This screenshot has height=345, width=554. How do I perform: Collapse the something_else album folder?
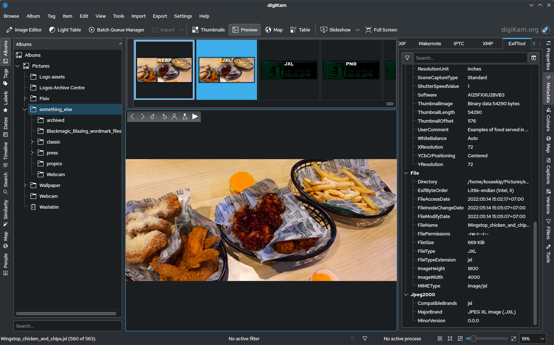click(x=25, y=109)
